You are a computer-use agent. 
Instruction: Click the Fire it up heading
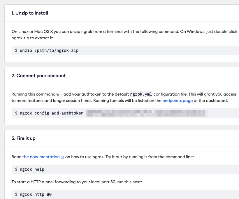[x=24, y=138]
